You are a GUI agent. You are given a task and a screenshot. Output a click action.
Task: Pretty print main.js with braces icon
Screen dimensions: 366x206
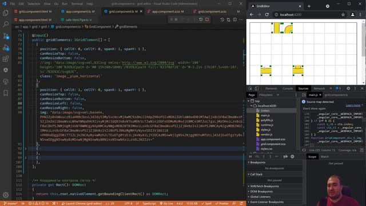(304, 150)
